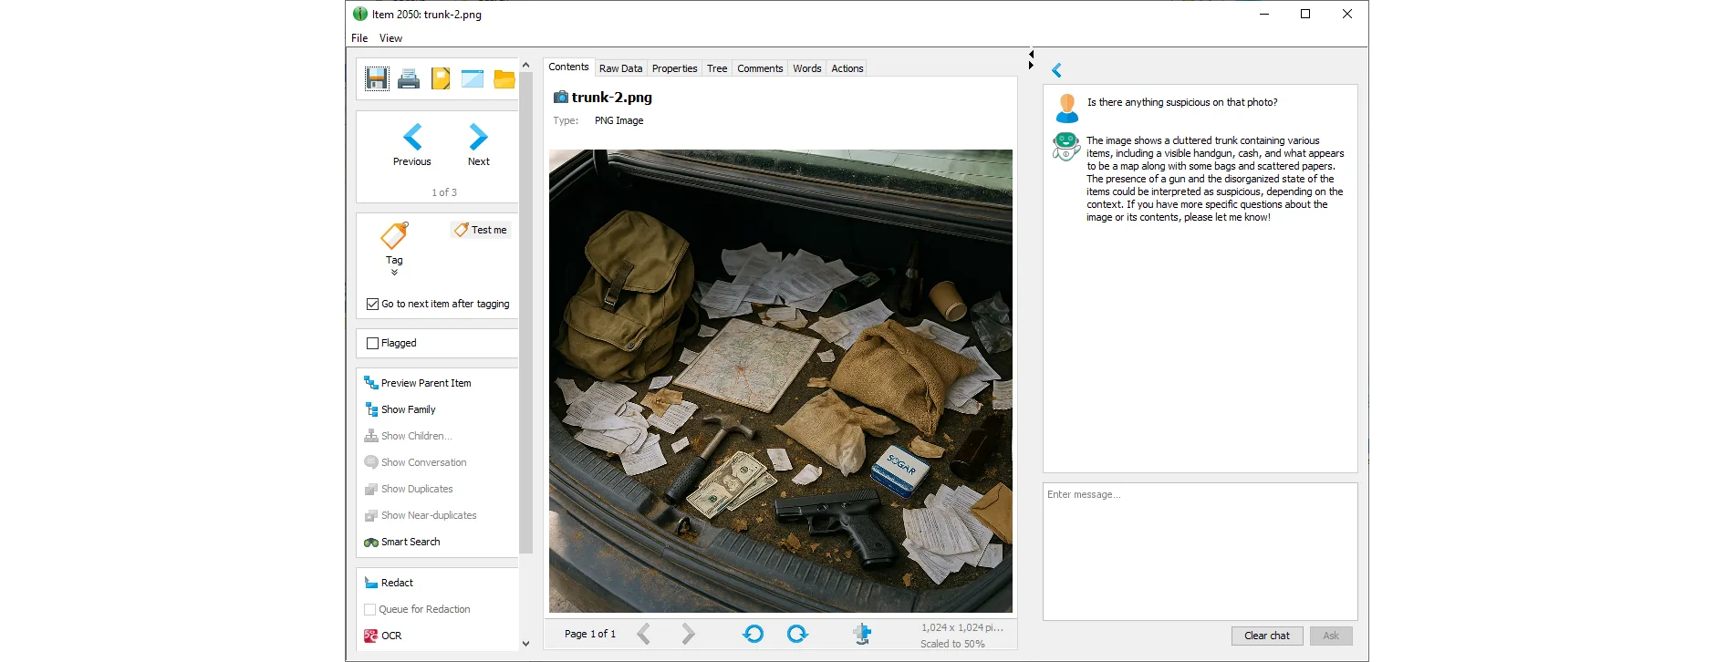Image resolution: width=1715 pixels, height=662 pixels.
Task: Rotate image clockwise
Action: point(797,634)
